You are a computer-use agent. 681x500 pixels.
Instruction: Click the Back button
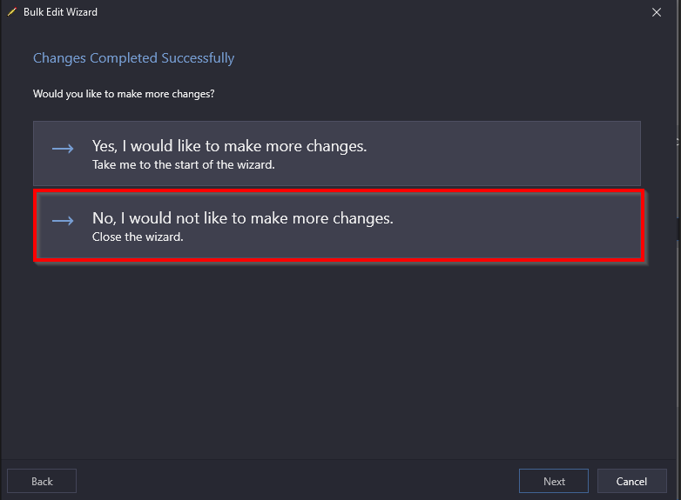42,481
